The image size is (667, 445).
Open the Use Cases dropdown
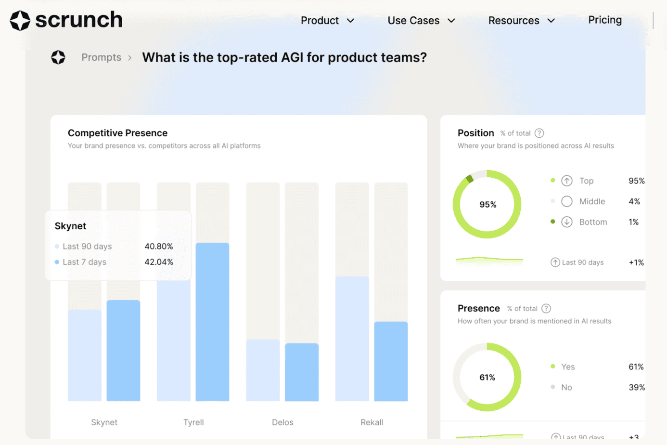pos(421,21)
